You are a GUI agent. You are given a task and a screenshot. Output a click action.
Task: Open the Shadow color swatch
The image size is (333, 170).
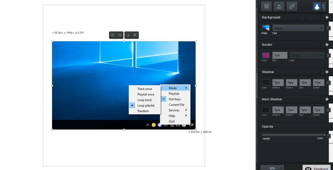click(x=266, y=82)
